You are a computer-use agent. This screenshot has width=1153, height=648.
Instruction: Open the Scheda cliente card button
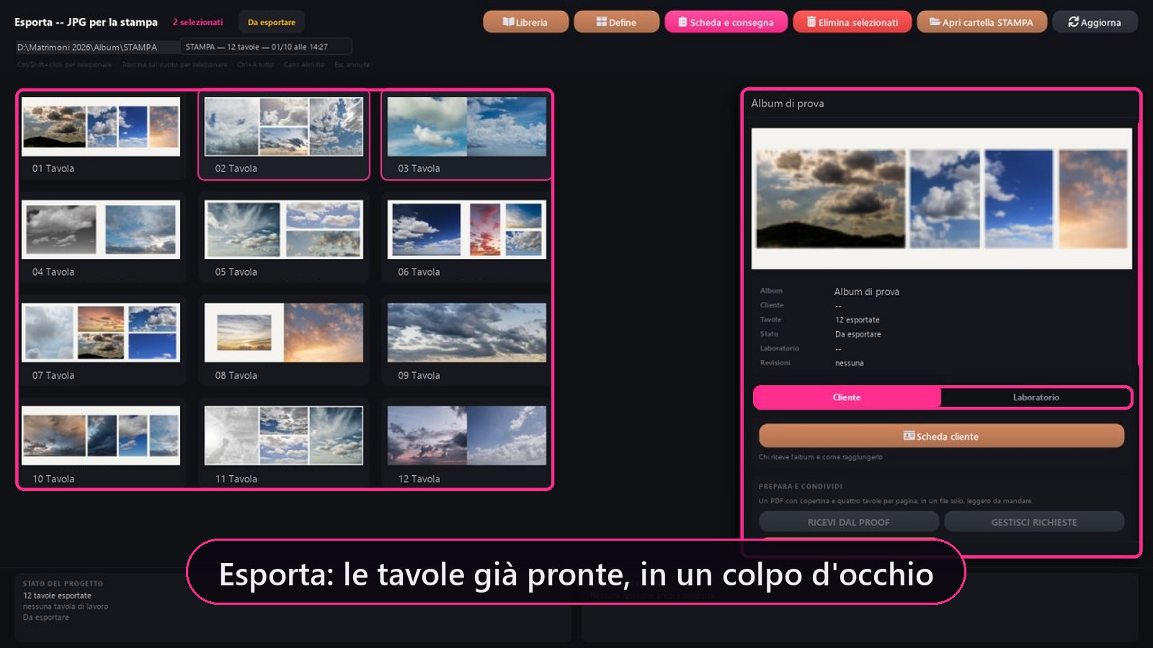(x=941, y=436)
